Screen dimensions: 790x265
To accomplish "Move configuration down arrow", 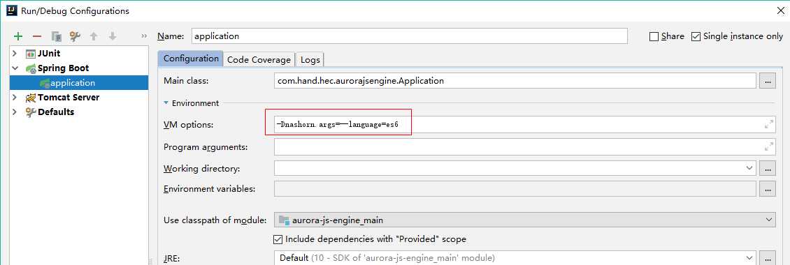I will pos(113,36).
